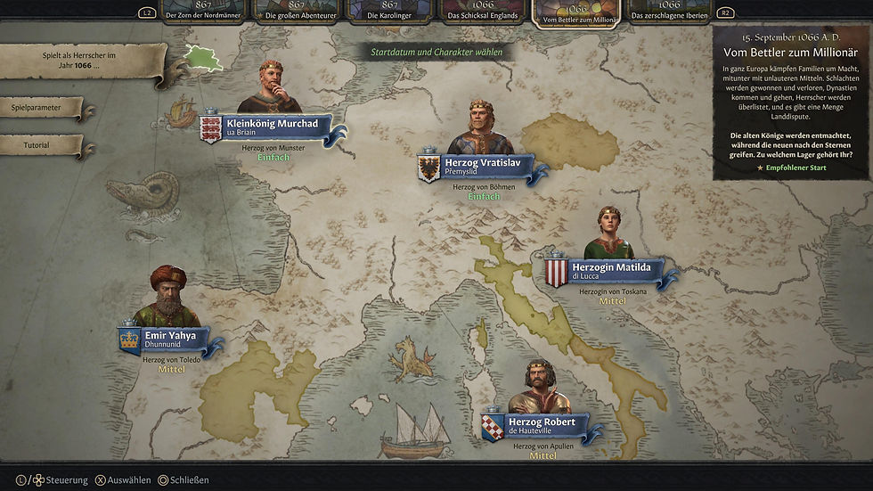The image size is (873, 491).
Task: Click the highlighted Bohemia region on map
Action: pyautogui.click(x=569, y=142)
